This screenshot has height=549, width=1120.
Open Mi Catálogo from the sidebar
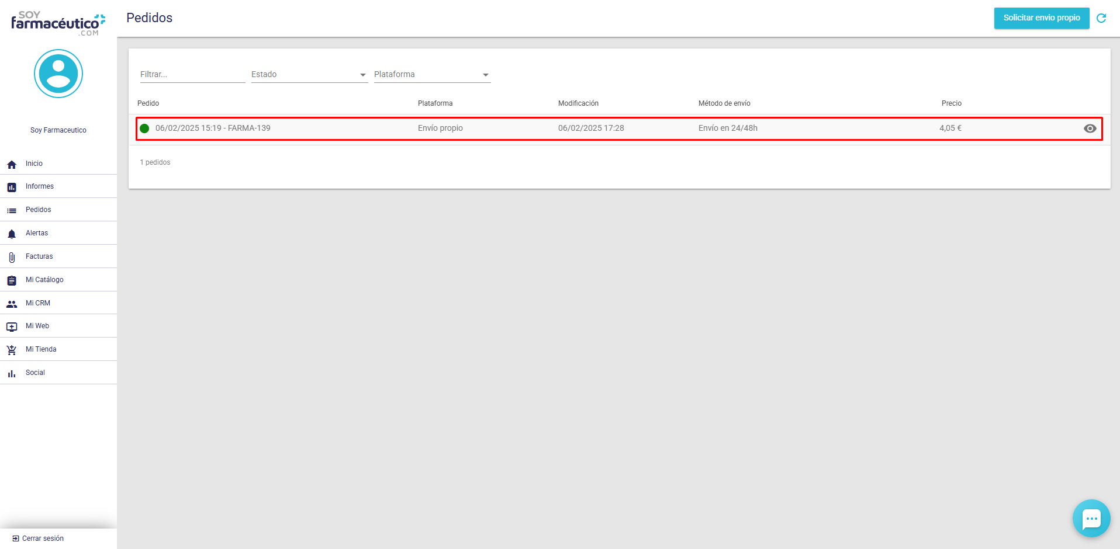point(44,280)
